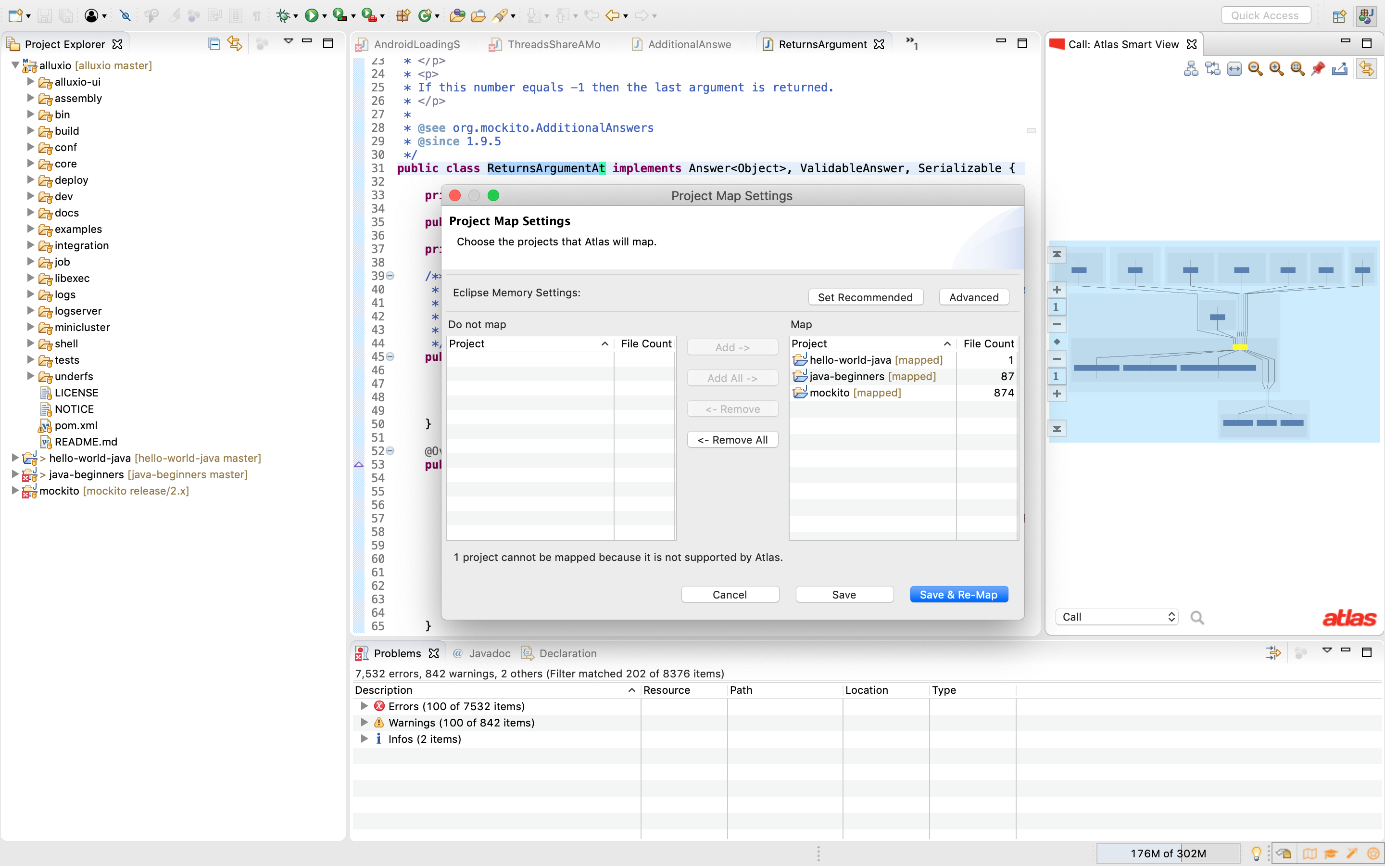Open Project Explorer view menu triangle
Image resolution: width=1385 pixels, height=866 pixels.
tap(289, 41)
